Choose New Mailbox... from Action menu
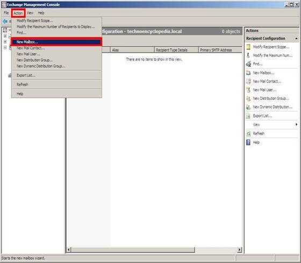The image size is (301, 263). [56, 42]
